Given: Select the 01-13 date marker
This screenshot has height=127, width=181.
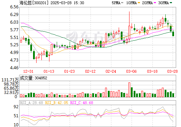Looking at the screenshot, I should (49, 71).
